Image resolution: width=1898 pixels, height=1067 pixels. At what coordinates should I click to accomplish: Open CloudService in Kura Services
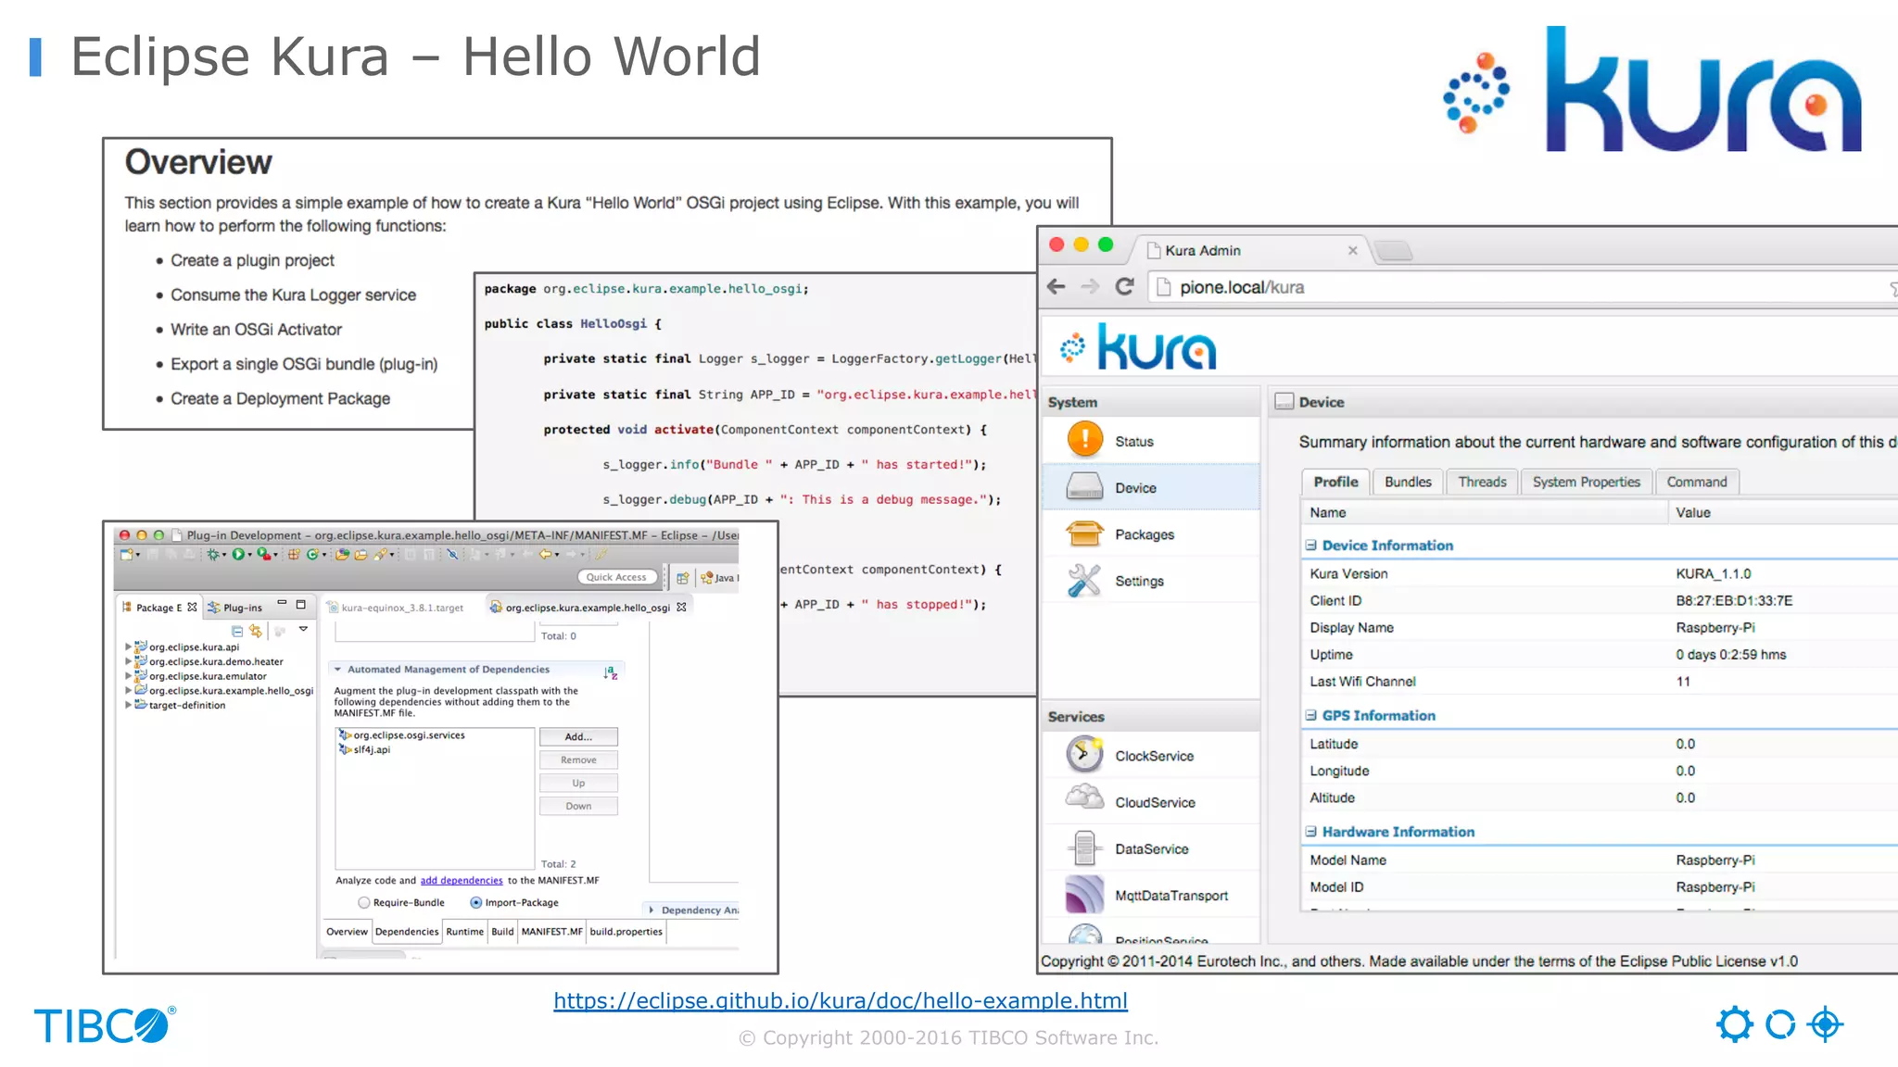coord(1150,802)
